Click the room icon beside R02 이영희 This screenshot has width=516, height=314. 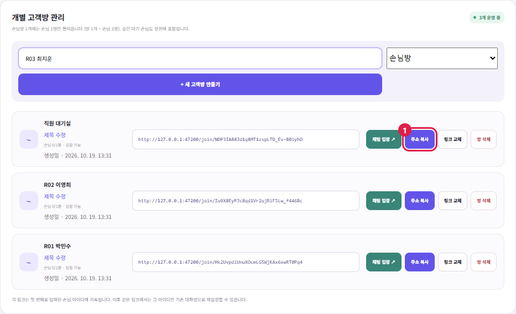click(29, 201)
